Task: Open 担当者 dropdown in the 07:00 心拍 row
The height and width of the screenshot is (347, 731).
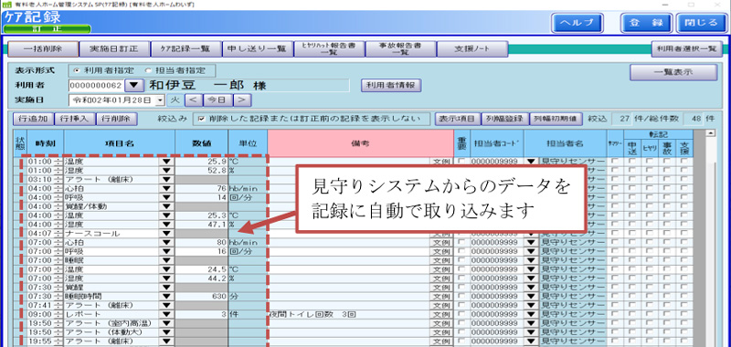Action: [x=531, y=243]
